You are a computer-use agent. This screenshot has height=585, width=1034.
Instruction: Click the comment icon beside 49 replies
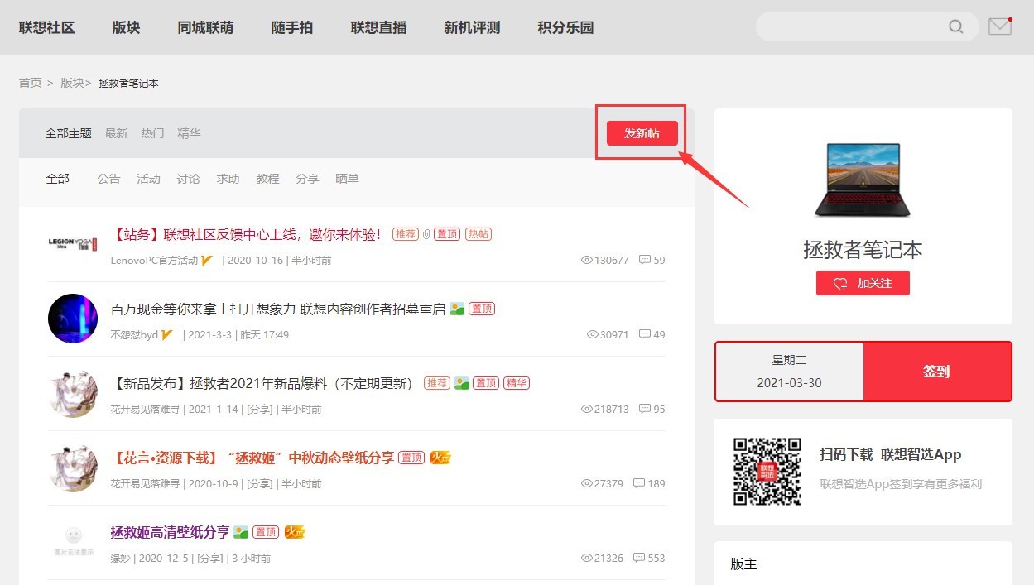643,334
